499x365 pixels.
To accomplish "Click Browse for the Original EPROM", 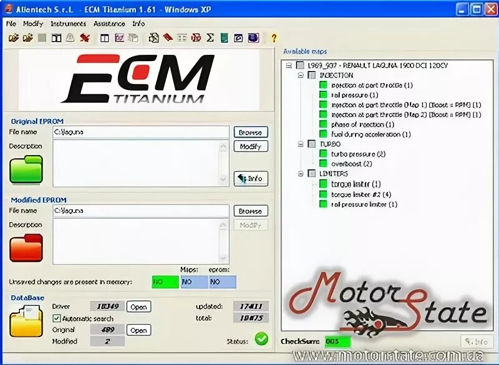I will coord(251,132).
